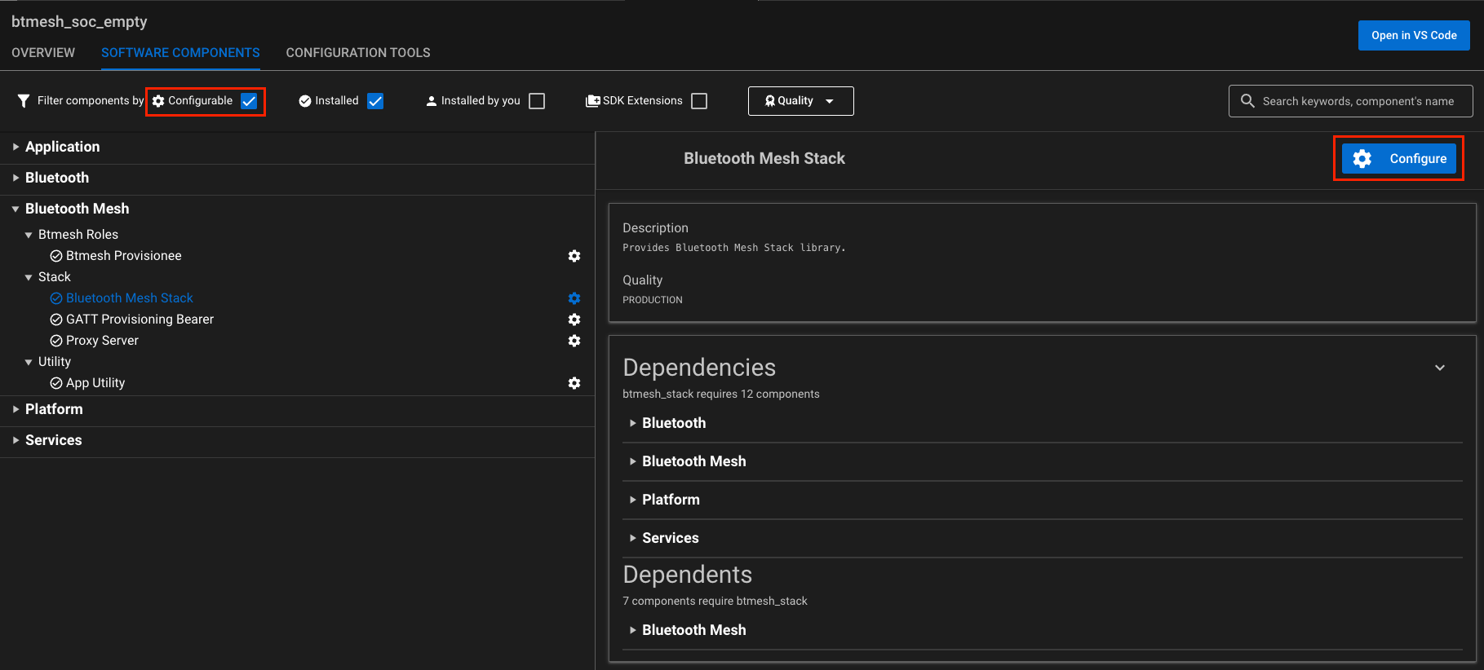Click the magnifier search icon

[x=1247, y=101]
